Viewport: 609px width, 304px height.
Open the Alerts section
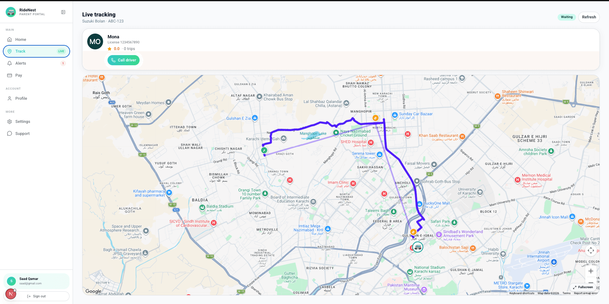36,63
